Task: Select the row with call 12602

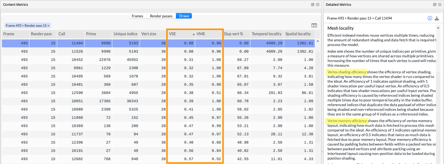Action: point(158,159)
